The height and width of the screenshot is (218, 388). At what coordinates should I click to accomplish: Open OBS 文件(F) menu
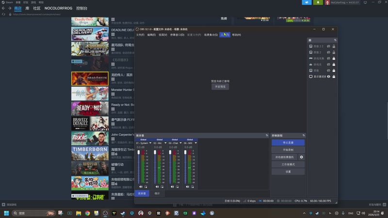[x=140, y=35]
